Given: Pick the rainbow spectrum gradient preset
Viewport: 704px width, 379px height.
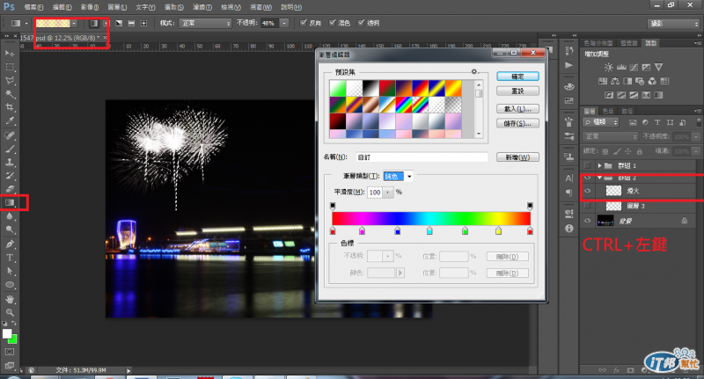Looking at the screenshot, I should point(404,106).
